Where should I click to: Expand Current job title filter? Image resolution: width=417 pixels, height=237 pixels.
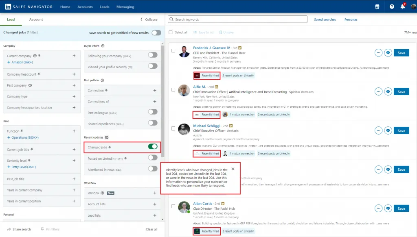74,150
